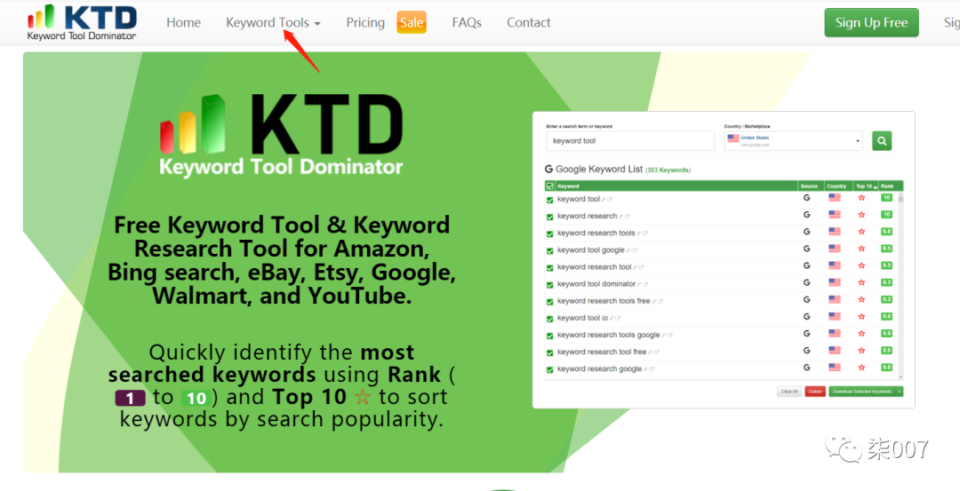Click the green rank 10 badge in the description
The image size is (960, 491).
[196, 399]
